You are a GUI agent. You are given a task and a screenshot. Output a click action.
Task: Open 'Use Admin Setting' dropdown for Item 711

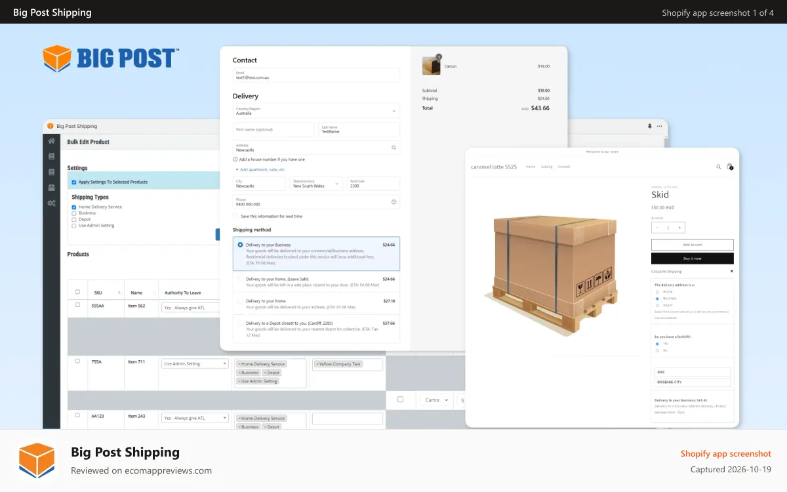pyautogui.click(x=195, y=363)
